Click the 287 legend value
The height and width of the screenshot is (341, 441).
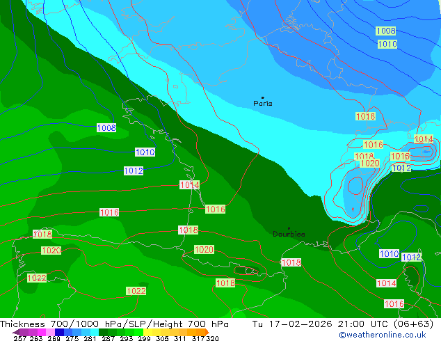pyautogui.click(x=108, y=338)
